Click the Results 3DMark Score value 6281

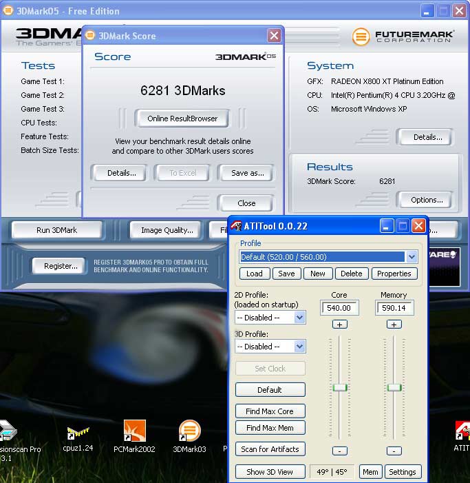(x=387, y=181)
